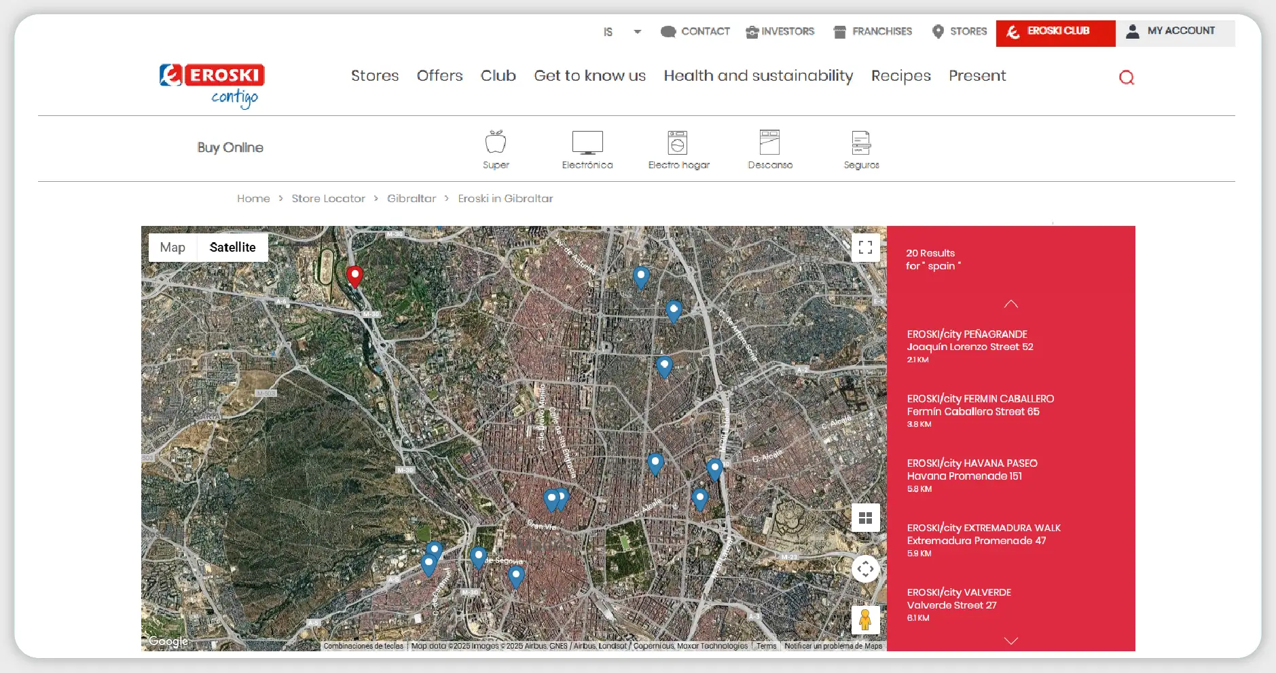Select EROSKI/city VALVERDE result
The height and width of the screenshot is (673, 1276).
tap(959, 604)
